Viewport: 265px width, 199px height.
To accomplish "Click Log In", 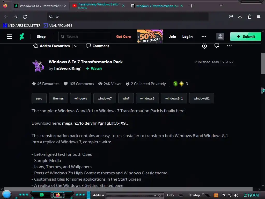I will coord(187,37).
